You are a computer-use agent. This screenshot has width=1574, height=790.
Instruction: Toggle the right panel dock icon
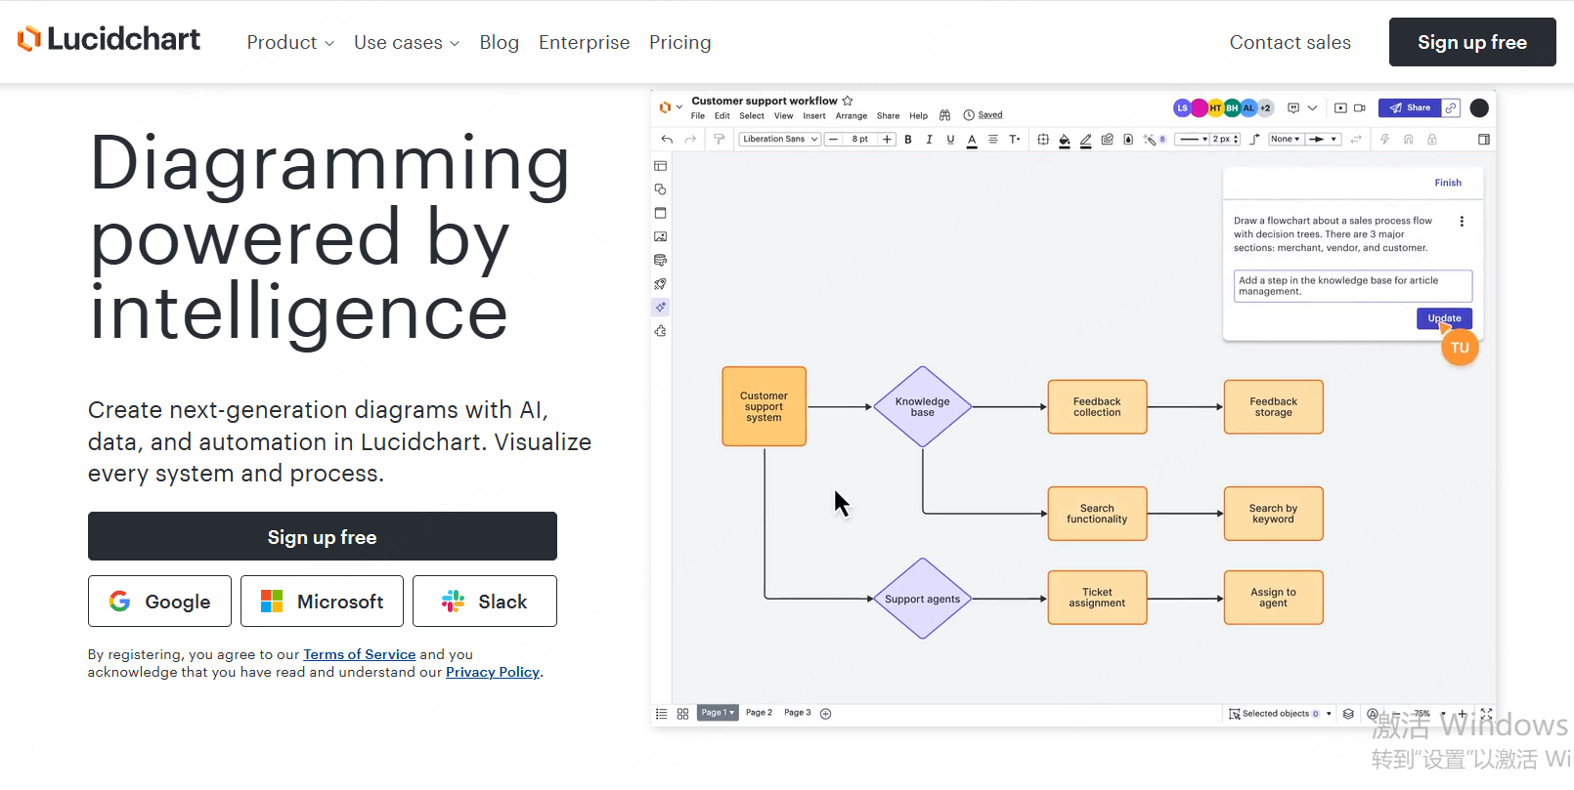pyautogui.click(x=1484, y=140)
